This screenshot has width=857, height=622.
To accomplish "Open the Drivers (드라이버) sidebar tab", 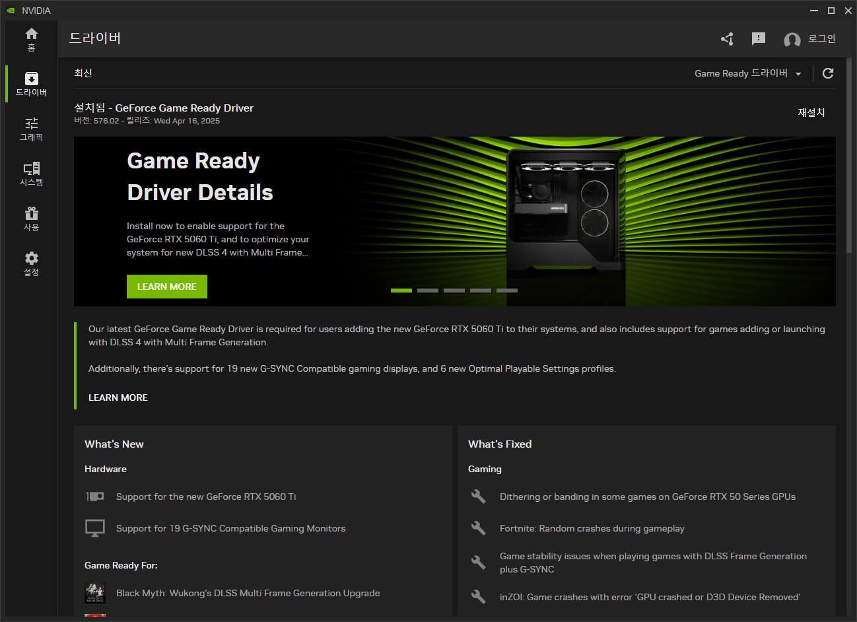I will point(31,85).
